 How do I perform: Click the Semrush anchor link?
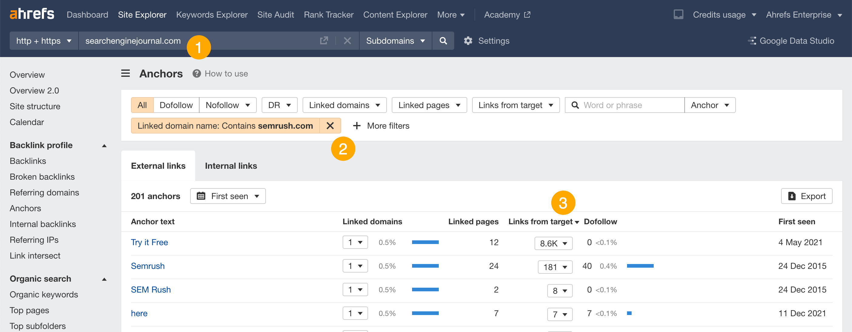click(x=148, y=266)
